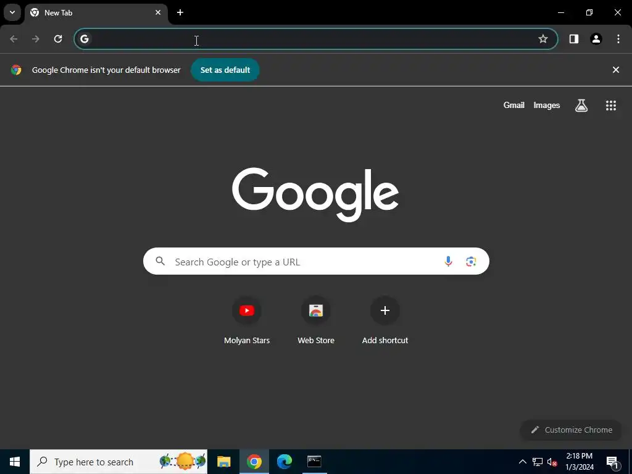Viewport: 632px width, 474px height.
Task: Close the New Tab tab
Action: coord(158,12)
